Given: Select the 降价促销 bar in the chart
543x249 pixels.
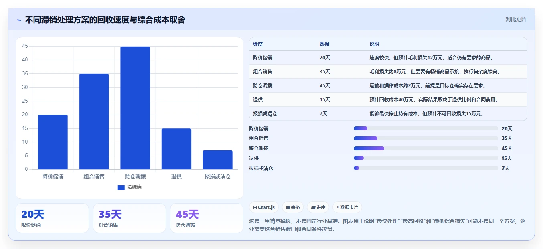Looking at the screenshot, I should 53,142.
